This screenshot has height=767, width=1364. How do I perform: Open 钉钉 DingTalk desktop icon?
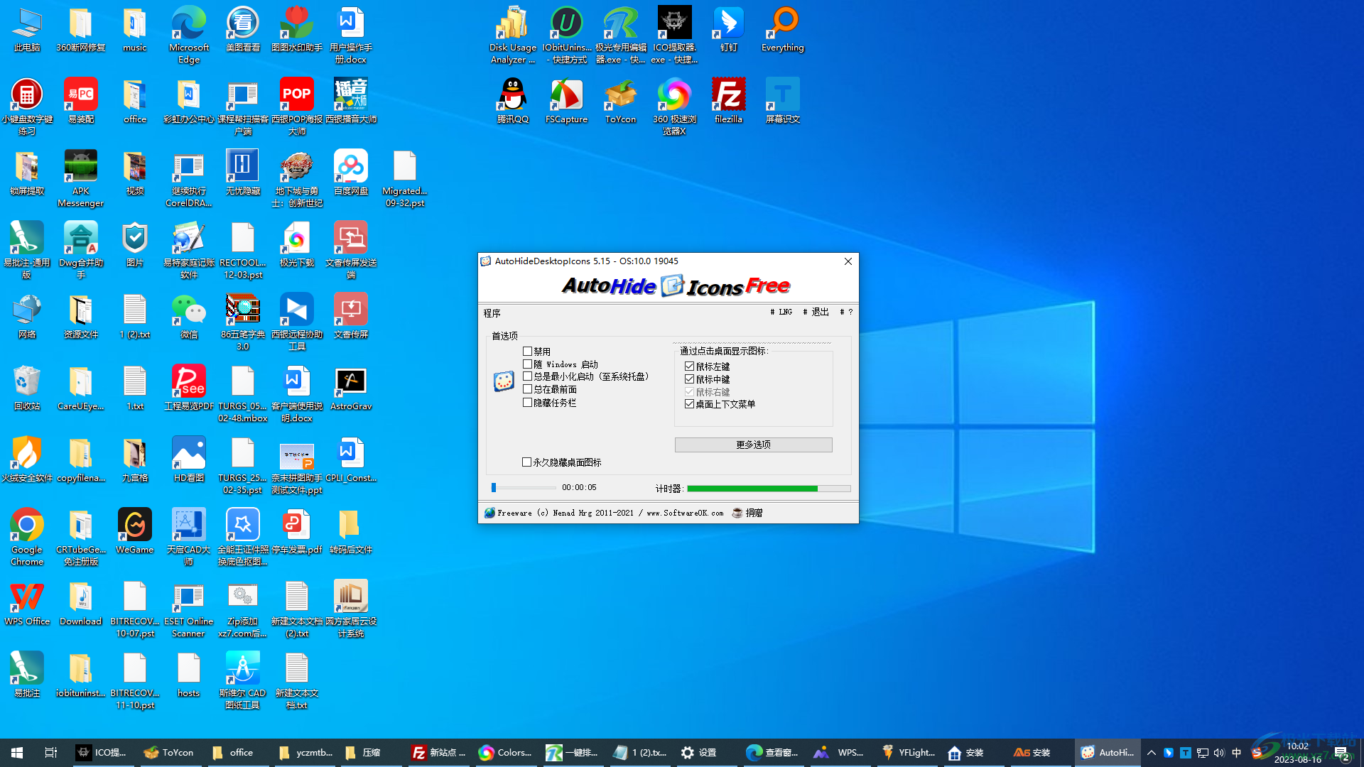coord(728,29)
